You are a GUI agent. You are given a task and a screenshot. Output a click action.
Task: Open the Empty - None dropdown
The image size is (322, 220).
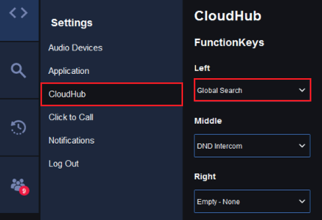pos(252,201)
